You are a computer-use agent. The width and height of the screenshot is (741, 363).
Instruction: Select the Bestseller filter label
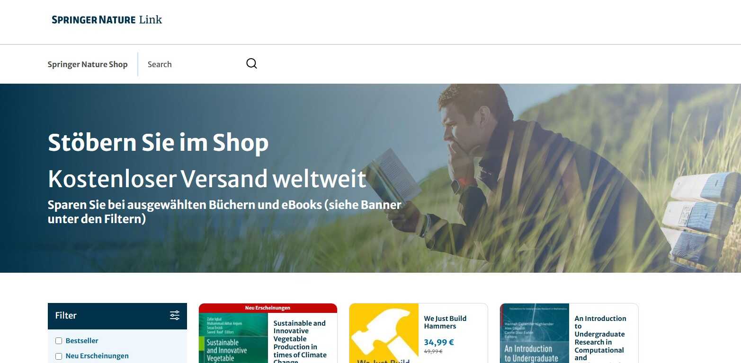pyautogui.click(x=82, y=341)
